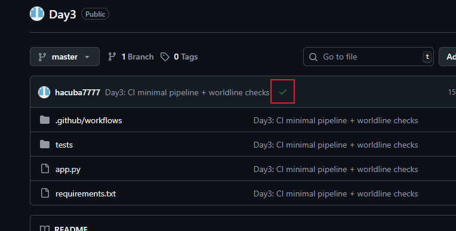
Task: Expand branch list using the dropdown caret
Action: 87,57
